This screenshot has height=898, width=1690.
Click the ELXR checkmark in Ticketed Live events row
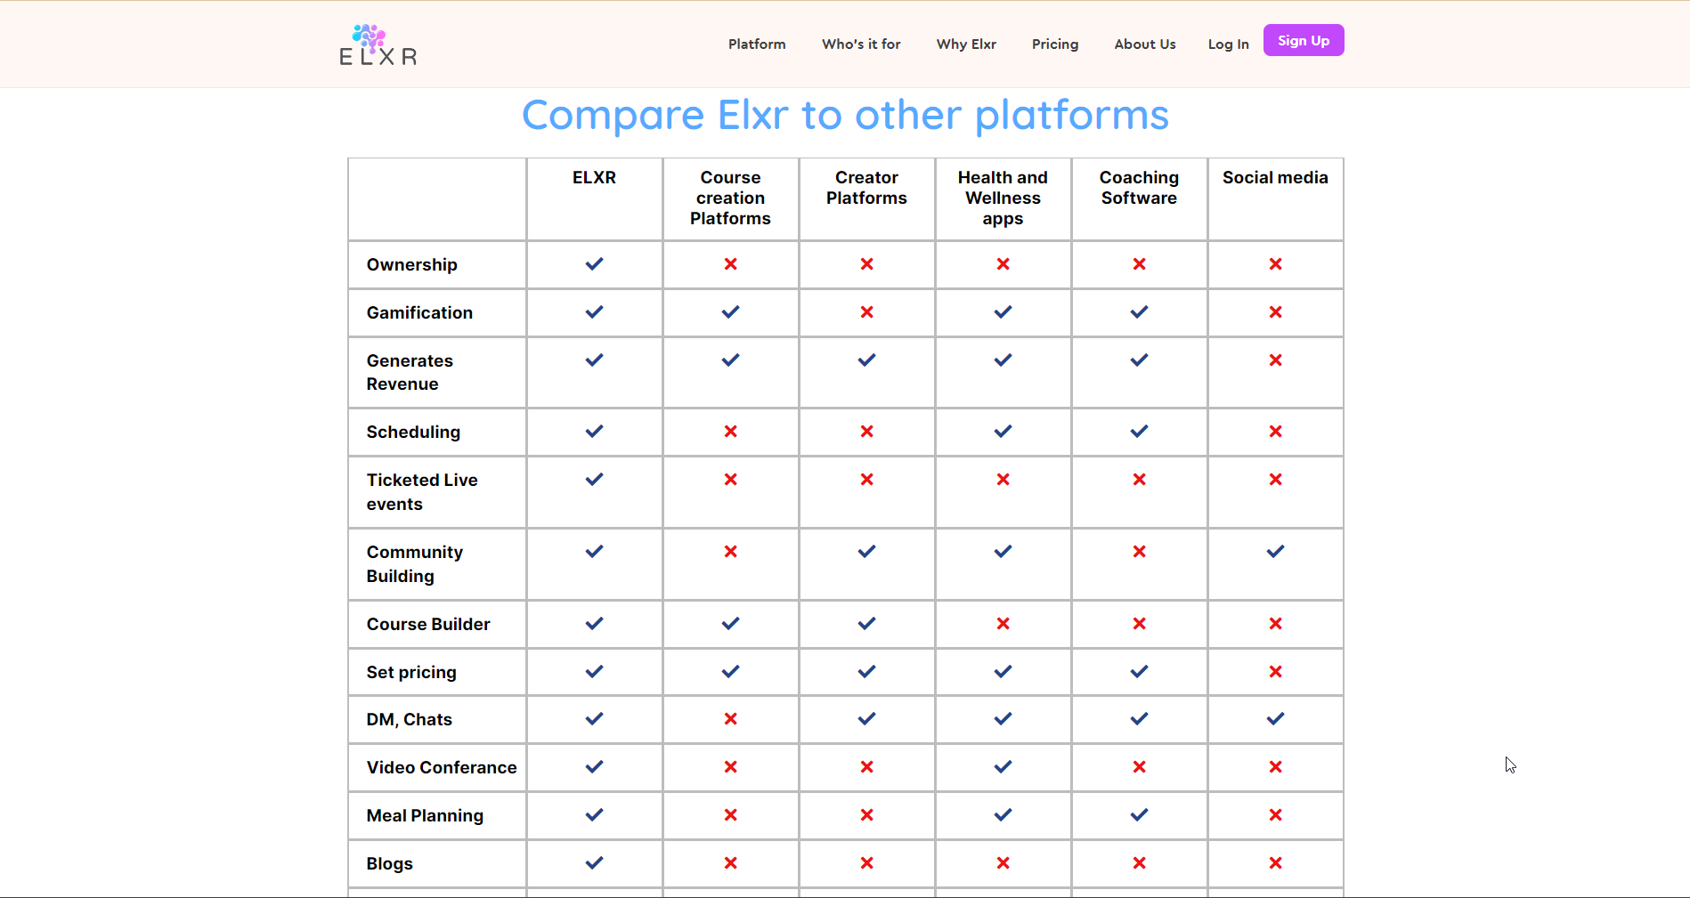(x=594, y=479)
